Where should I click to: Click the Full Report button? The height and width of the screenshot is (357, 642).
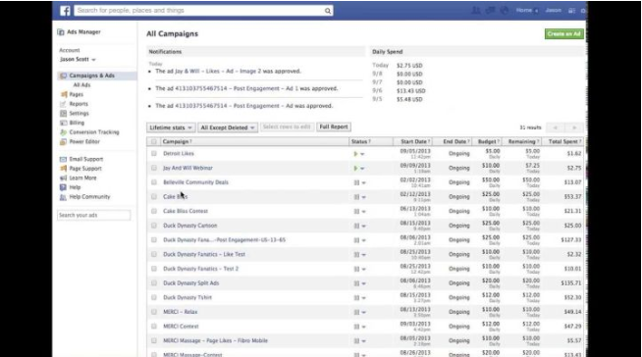click(x=334, y=127)
